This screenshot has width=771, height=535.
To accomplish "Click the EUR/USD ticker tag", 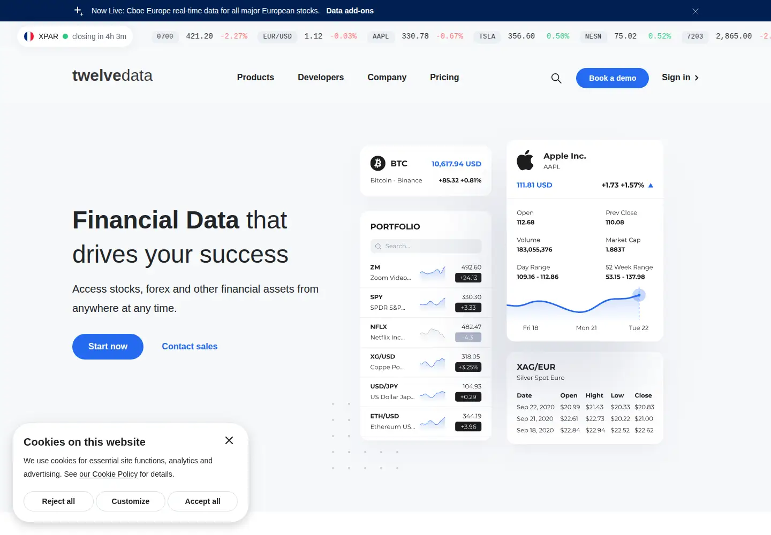I will tap(277, 36).
